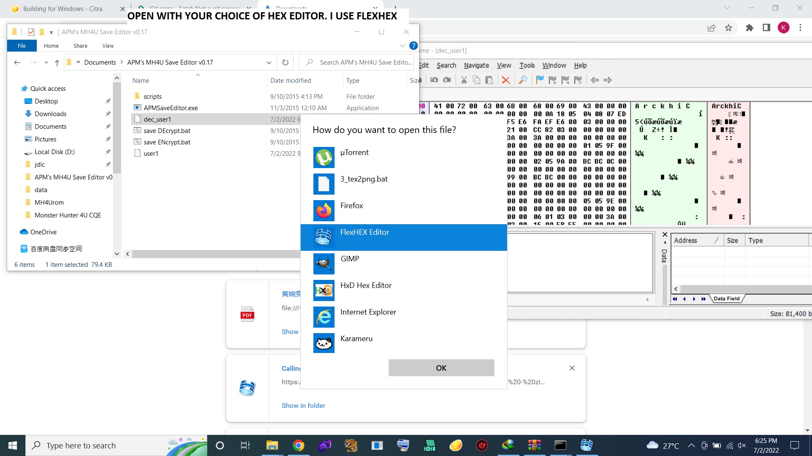
Task: Open FlexHEX Help menu
Action: [x=580, y=65]
